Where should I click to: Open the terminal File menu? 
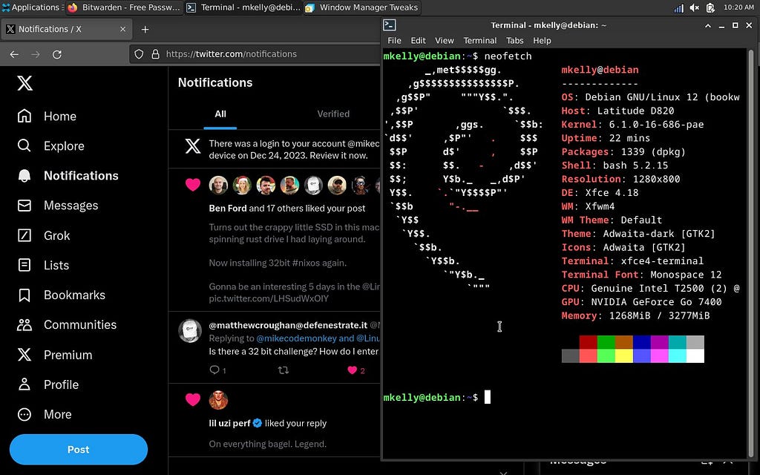point(394,41)
